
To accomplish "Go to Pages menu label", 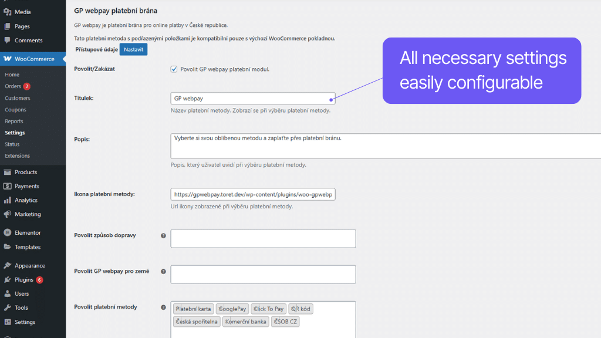I will pyautogui.click(x=22, y=26).
